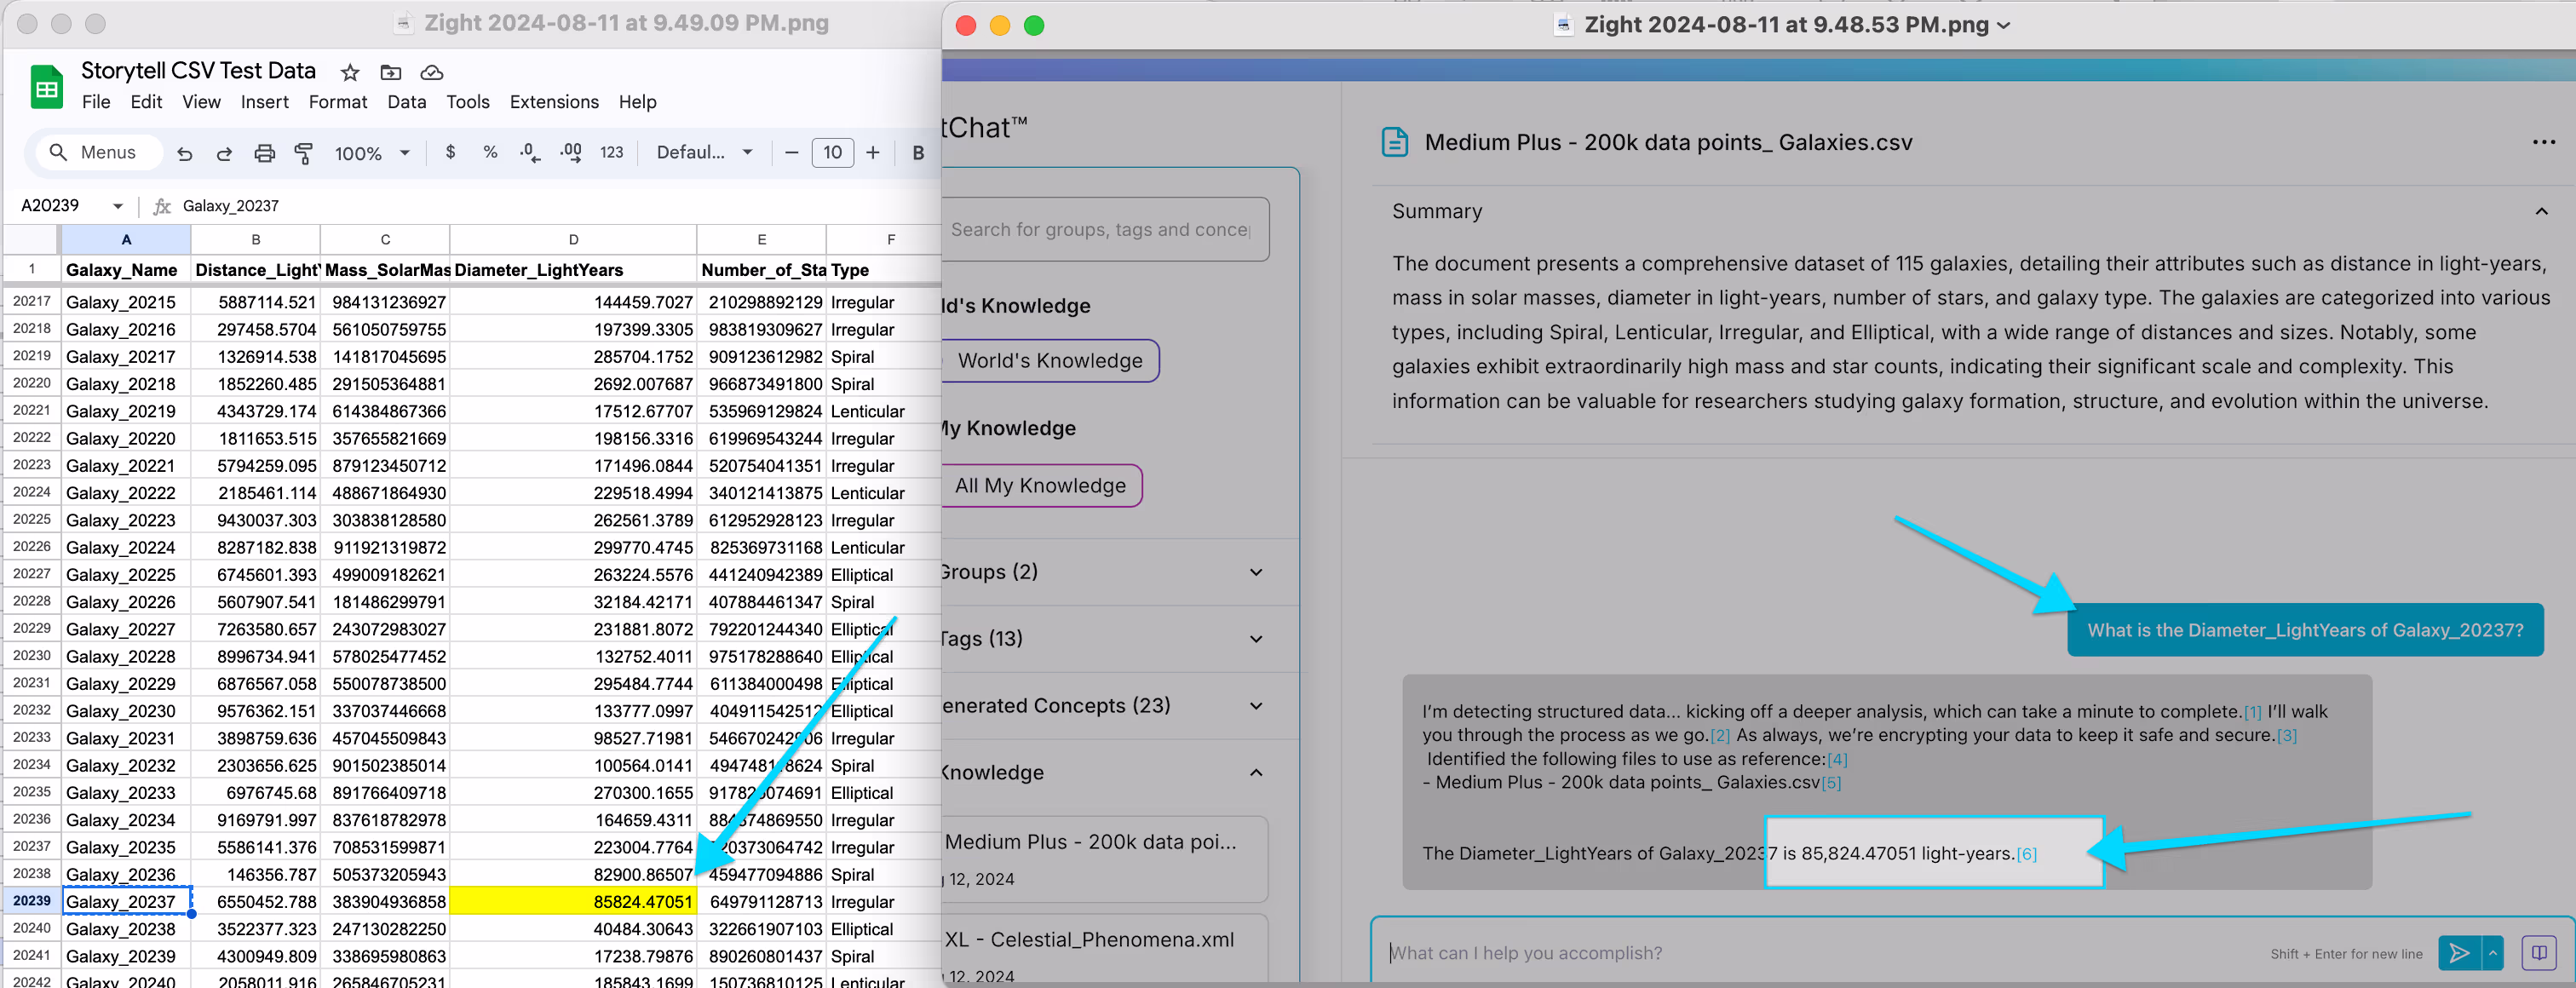Open XL - Celestial_Phenomena.xml file card

[x=1105, y=950]
